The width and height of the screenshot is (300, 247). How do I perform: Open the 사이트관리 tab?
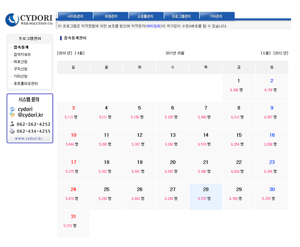click(75, 16)
